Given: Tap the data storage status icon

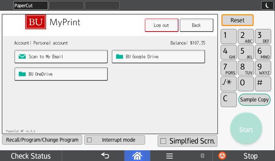Looking at the screenshot, I should (x=202, y=155).
